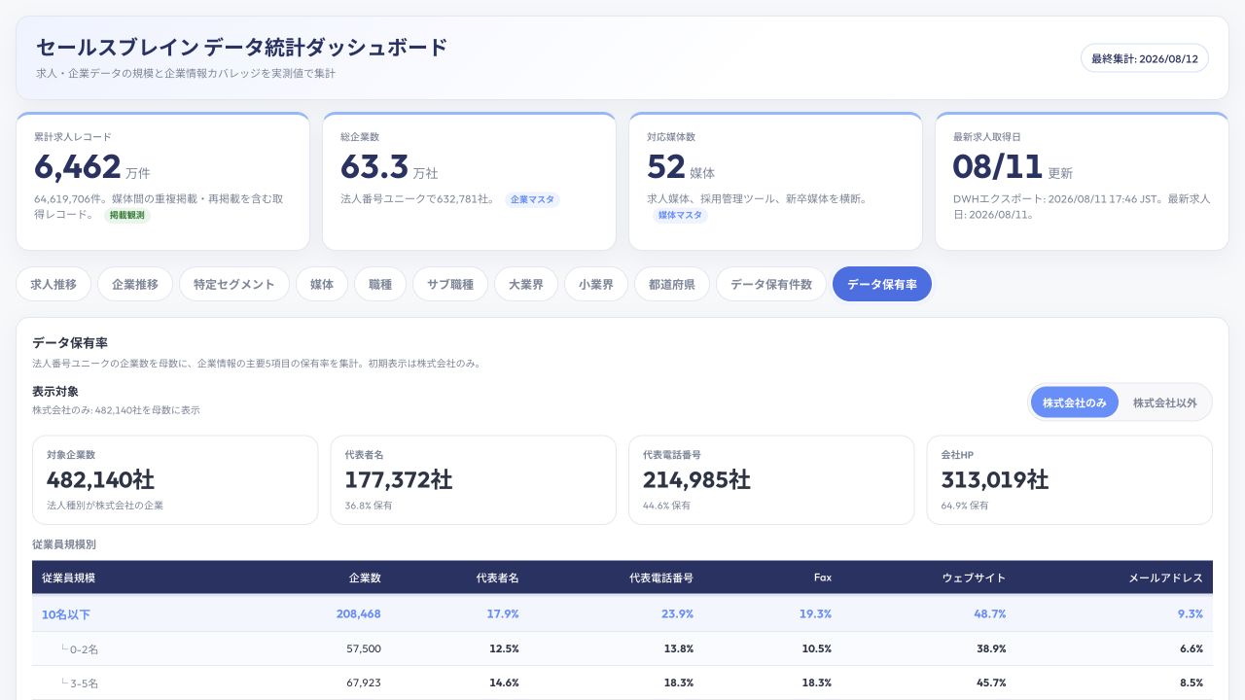Viewport: 1245px width, 700px height.
Task: Click the 45.7% website cell
Action: [991, 682]
